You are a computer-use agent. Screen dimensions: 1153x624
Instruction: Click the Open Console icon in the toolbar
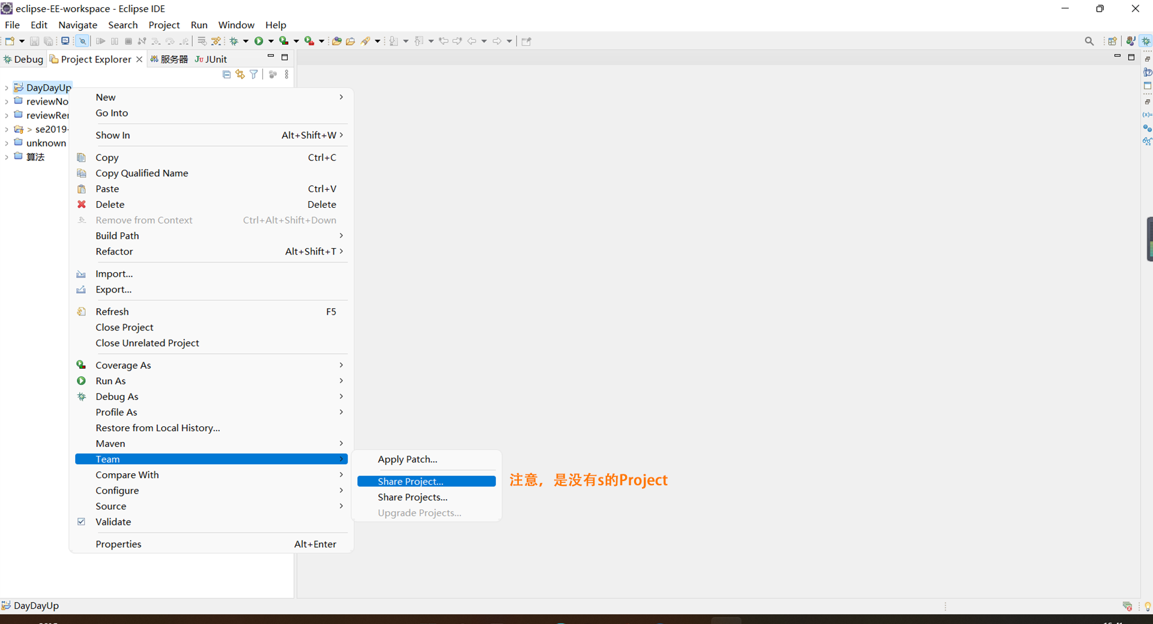pos(65,40)
